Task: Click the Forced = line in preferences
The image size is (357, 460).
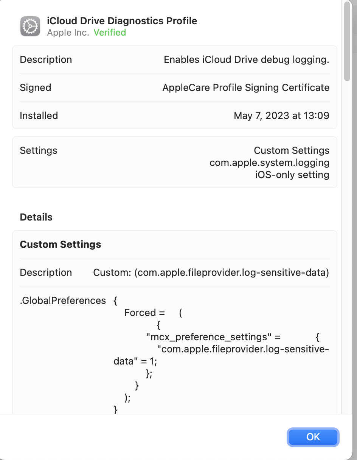Action: click(x=145, y=313)
